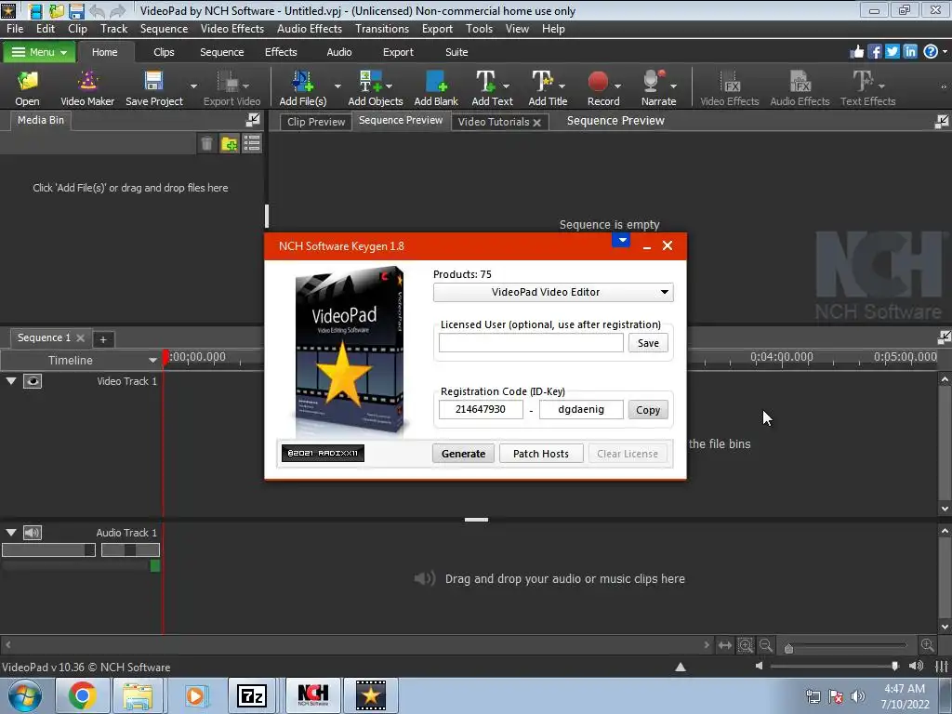Viewport: 952px width, 714px height.
Task: Start recording with the Record icon
Action: point(598,81)
